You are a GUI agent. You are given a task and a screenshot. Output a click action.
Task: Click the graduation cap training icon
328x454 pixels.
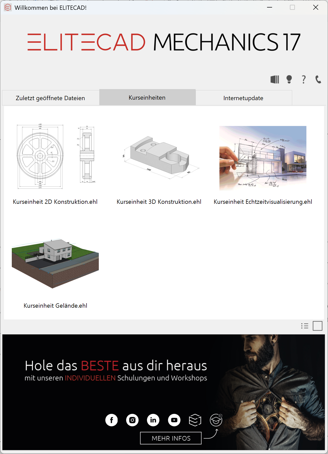216,420
